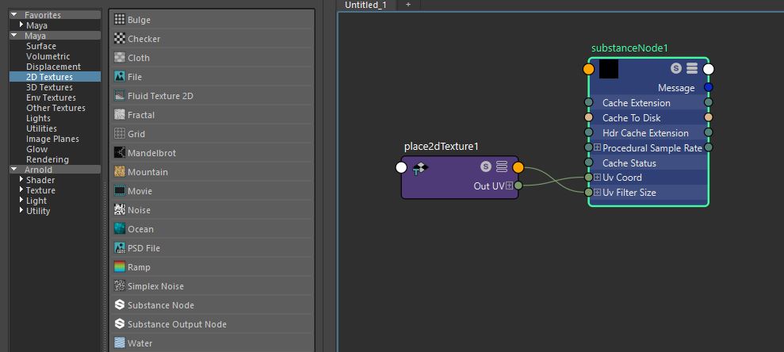The height and width of the screenshot is (352, 784).
Task: Add a new graph tab
Action: pos(408,5)
